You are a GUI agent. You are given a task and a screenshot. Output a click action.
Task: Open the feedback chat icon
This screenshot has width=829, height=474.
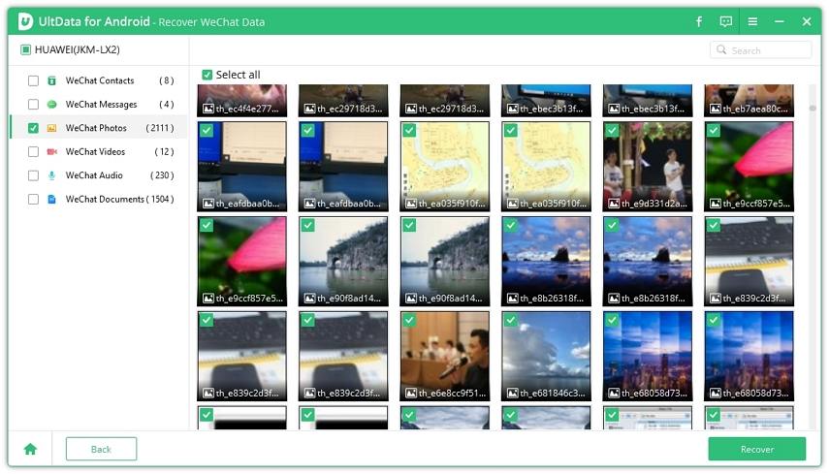point(726,21)
